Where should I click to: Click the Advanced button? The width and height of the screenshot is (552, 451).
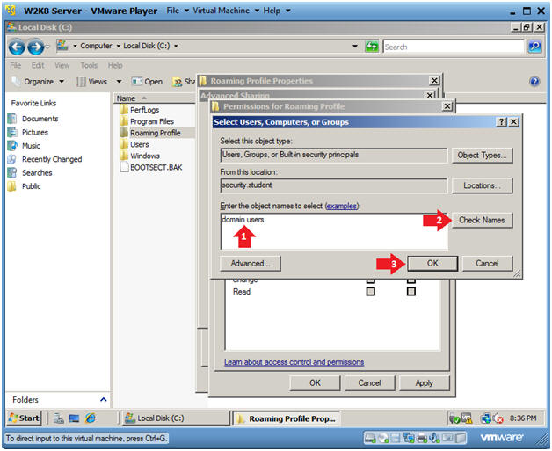click(x=250, y=263)
